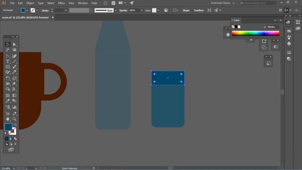Select the Mesh tool

point(8,95)
